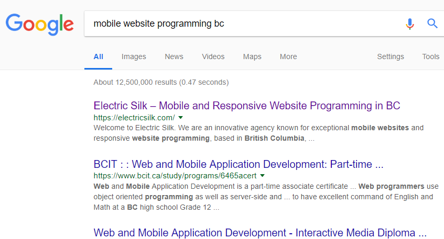Click the Google logo
Image resolution: width=444 pixels, height=239 pixels.
40,24
